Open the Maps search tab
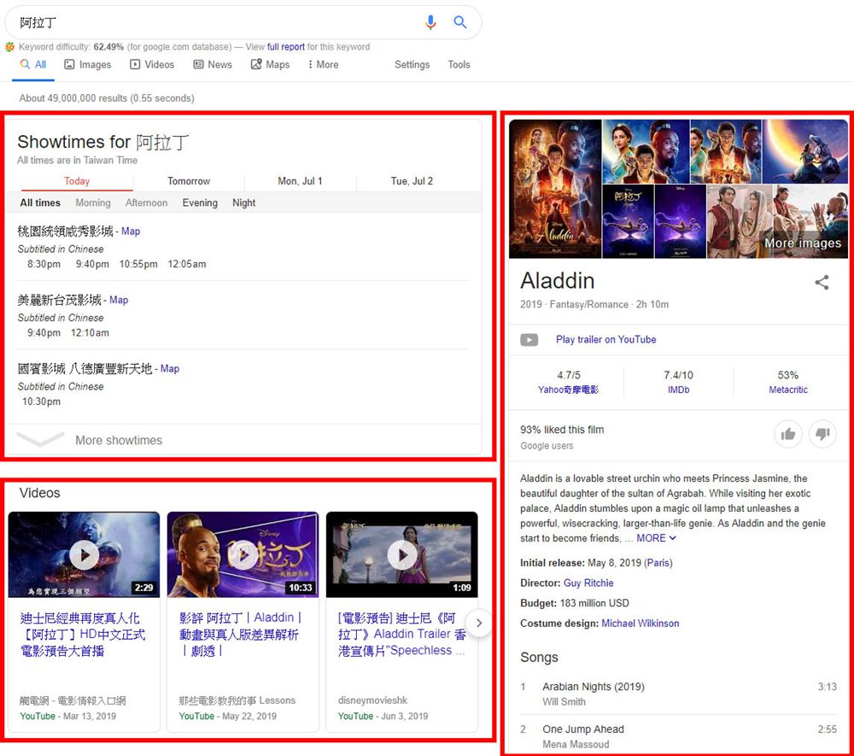Image resolution: width=854 pixels, height=756 pixels. pyautogui.click(x=270, y=65)
